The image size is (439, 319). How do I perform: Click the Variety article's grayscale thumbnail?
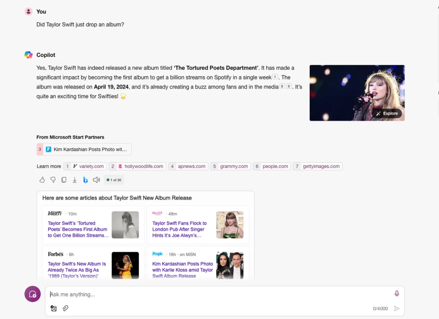[125, 225]
